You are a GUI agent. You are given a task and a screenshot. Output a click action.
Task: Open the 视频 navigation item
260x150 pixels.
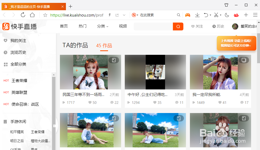[x=123, y=26]
